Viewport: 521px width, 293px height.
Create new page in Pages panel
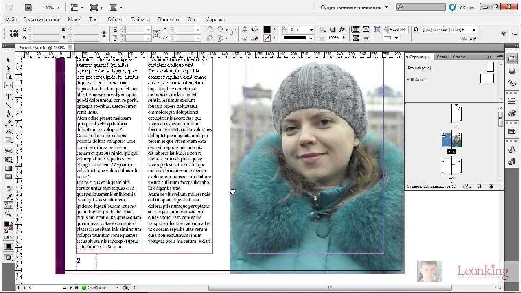(x=479, y=186)
